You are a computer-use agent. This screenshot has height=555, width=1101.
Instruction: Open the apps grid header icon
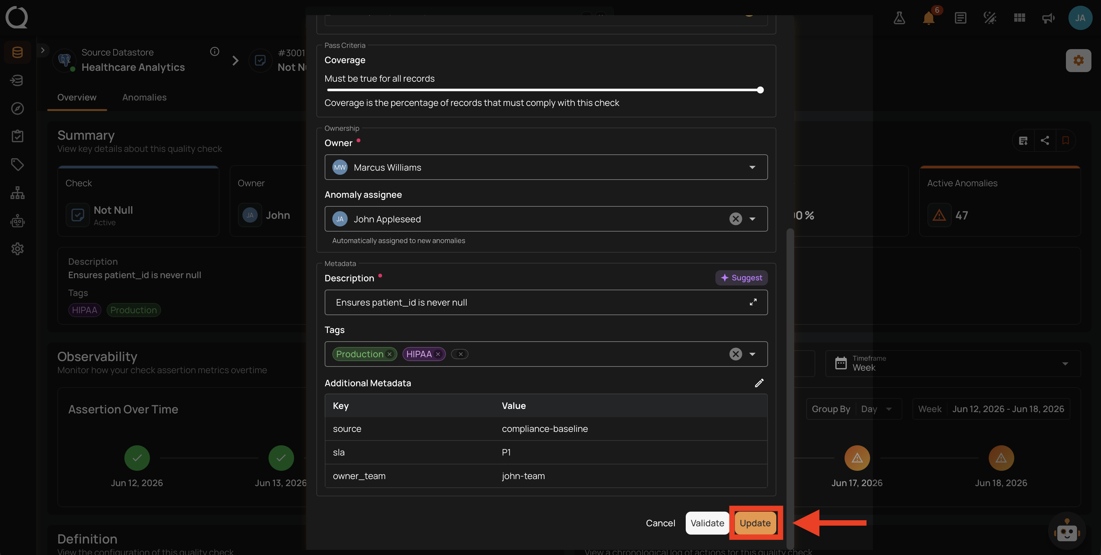pos(1019,18)
